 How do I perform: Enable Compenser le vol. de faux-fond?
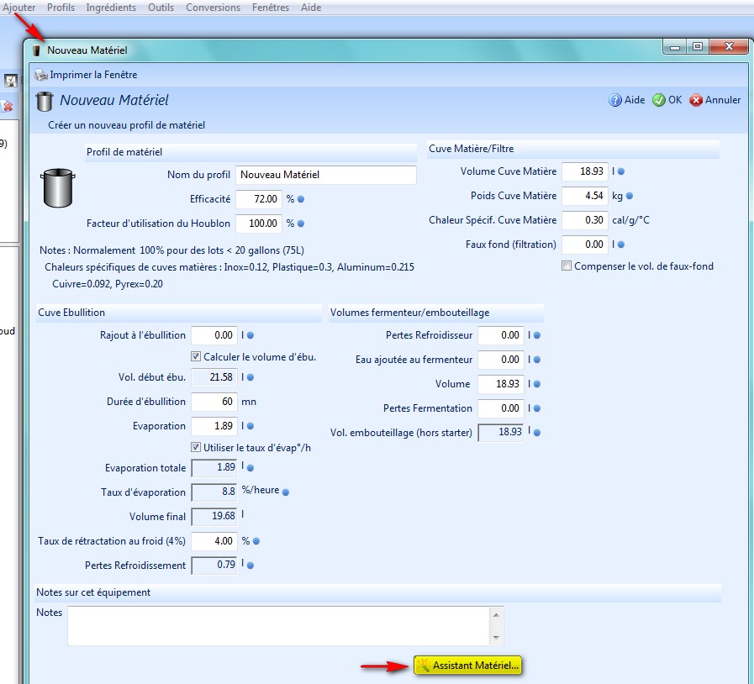click(x=567, y=266)
